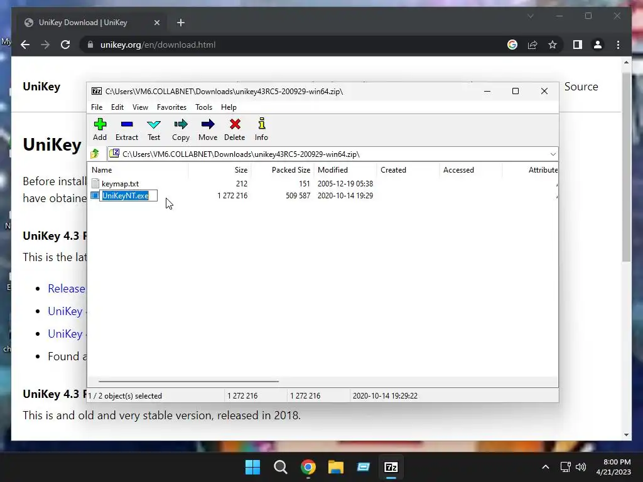
Task: Open the File menu
Action: (97, 107)
